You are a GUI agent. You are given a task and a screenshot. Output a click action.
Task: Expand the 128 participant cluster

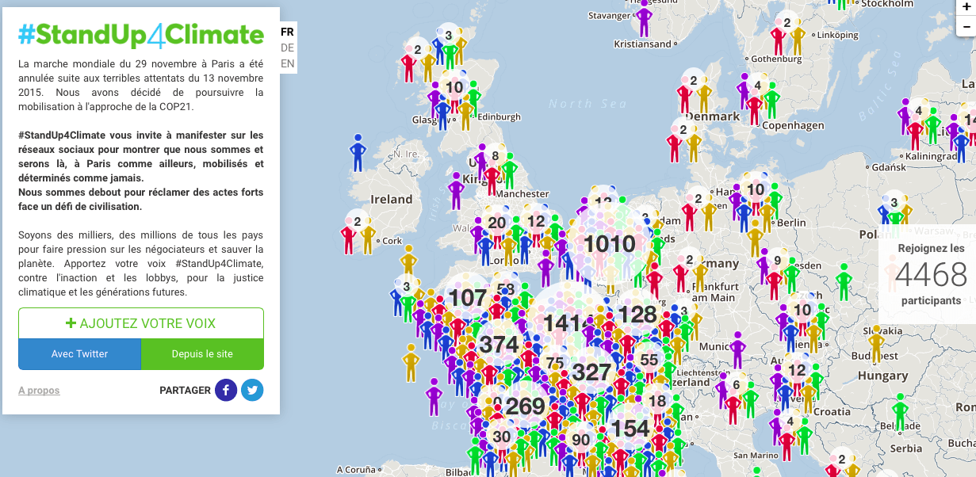(x=637, y=315)
